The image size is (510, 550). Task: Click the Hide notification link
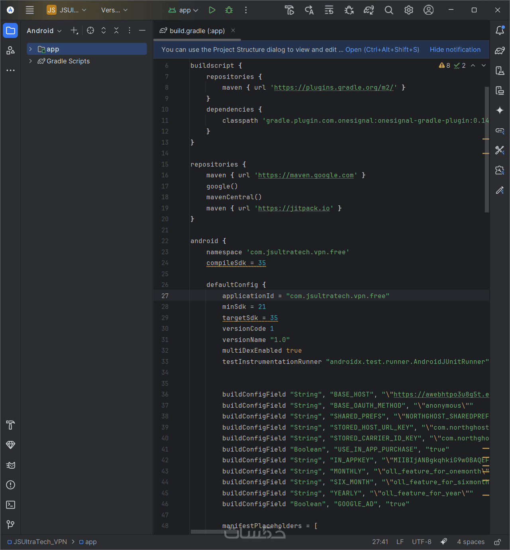click(x=455, y=49)
